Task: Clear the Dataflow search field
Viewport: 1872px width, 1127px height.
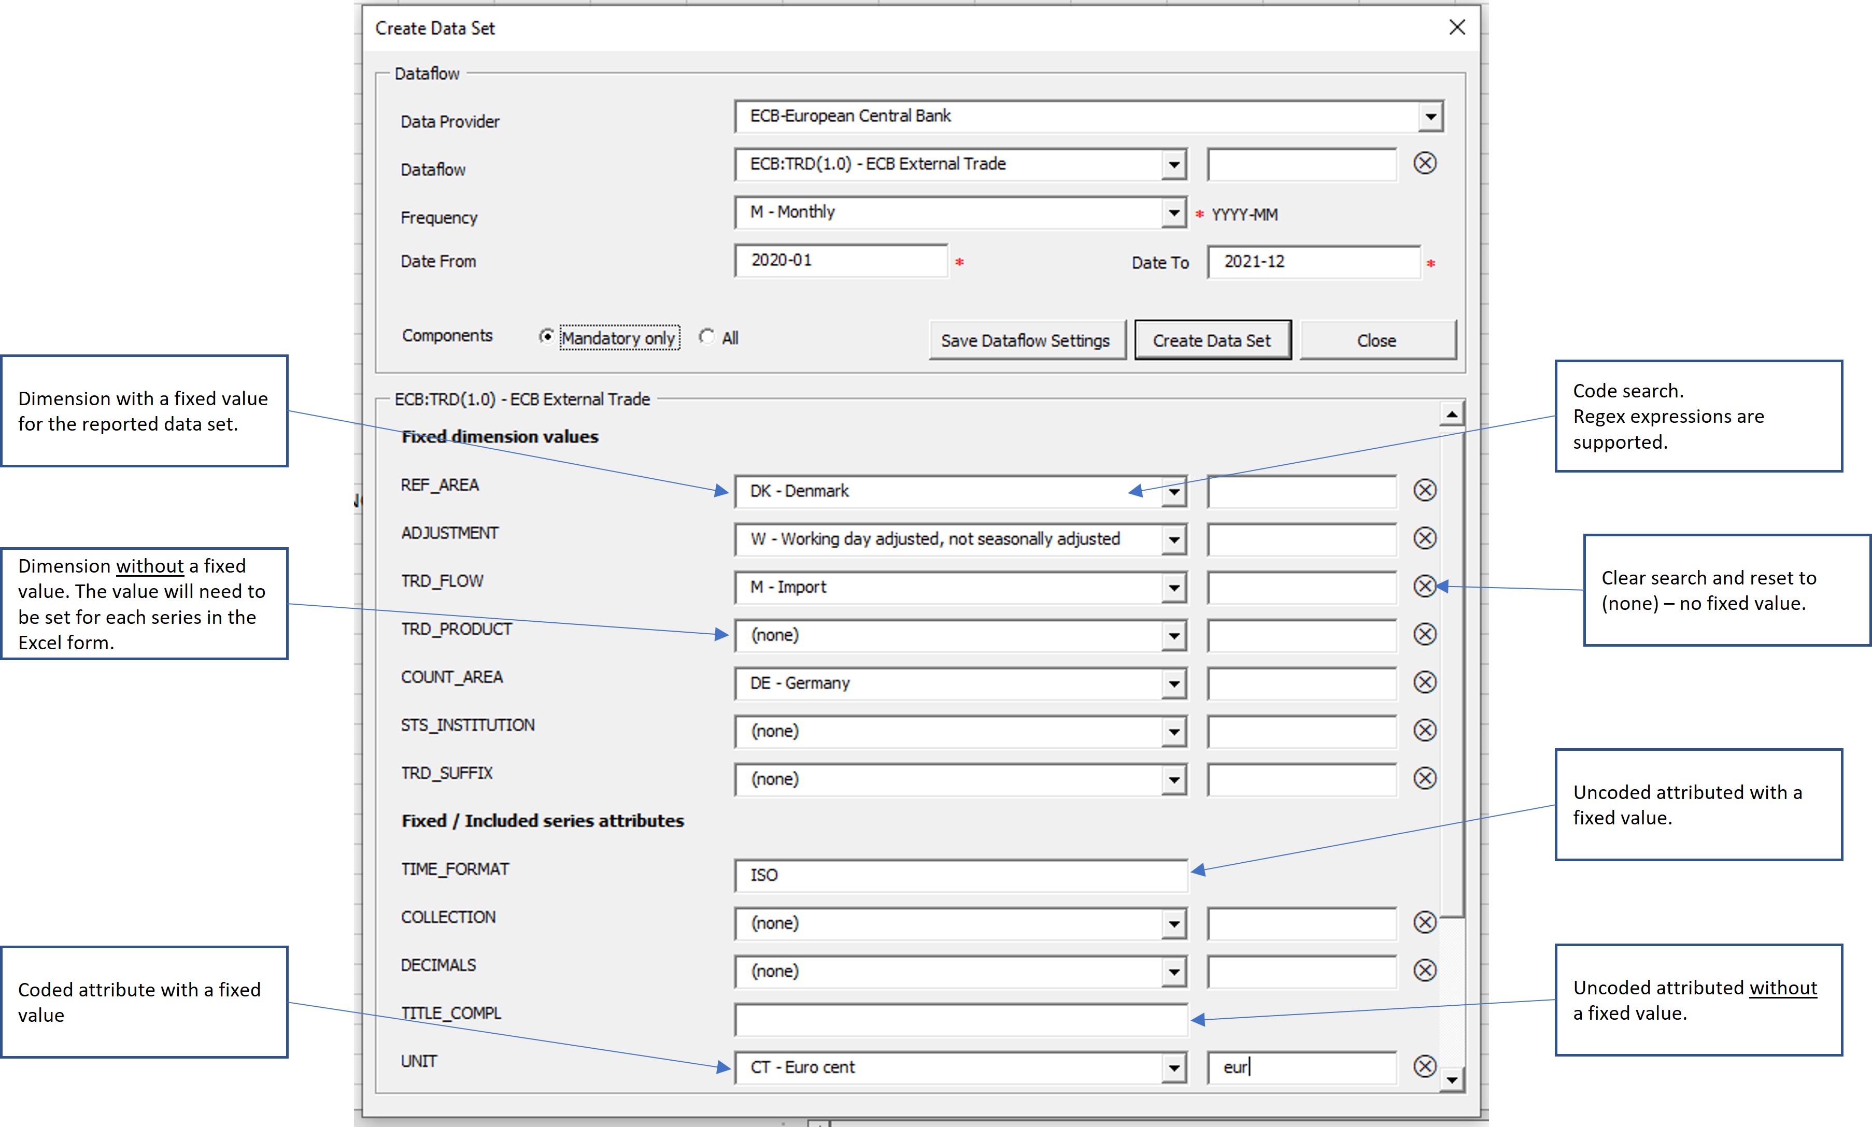Action: (1425, 163)
